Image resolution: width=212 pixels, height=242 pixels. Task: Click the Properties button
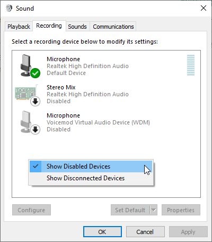181,210
